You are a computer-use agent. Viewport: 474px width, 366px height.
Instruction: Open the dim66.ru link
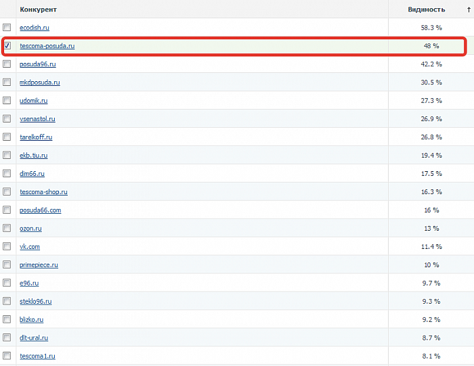click(32, 174)
